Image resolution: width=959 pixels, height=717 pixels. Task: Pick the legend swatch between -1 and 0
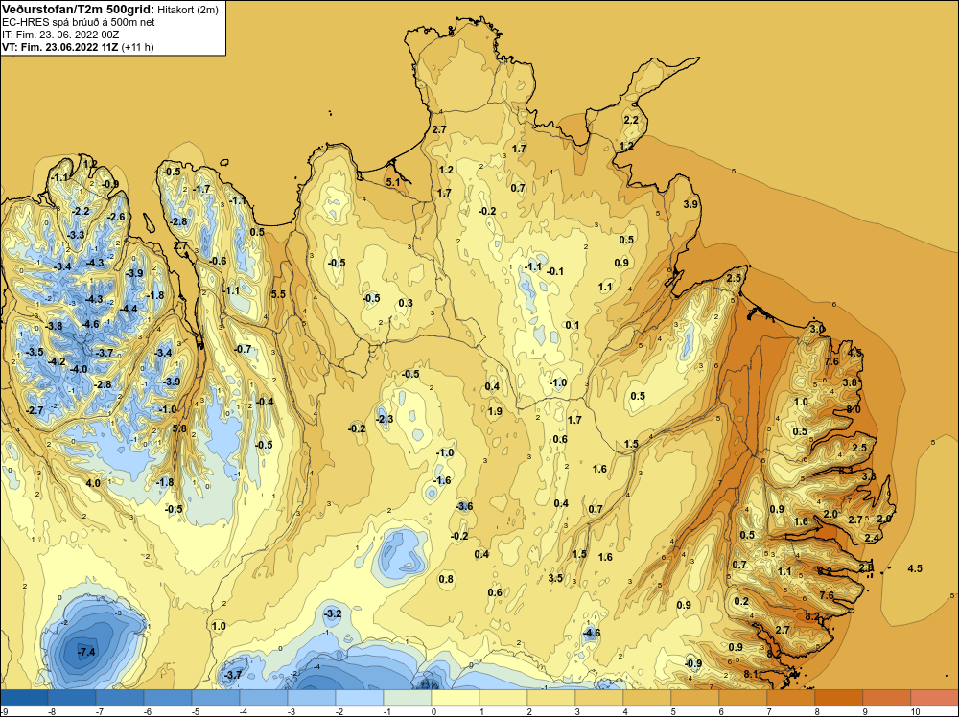pos(408,698)
